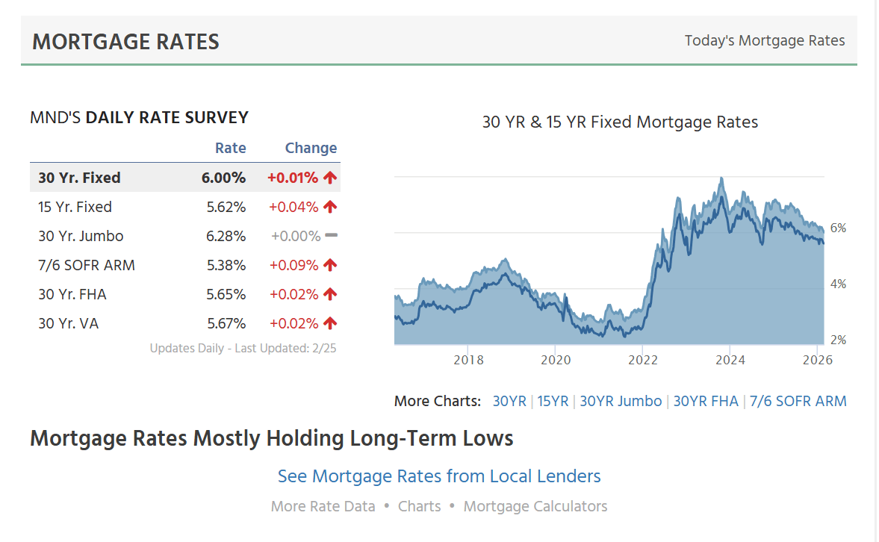The width and height of the screenshot is (879, 542).
Task: Open More Rate Data link
Action: (x=323, y=506)
